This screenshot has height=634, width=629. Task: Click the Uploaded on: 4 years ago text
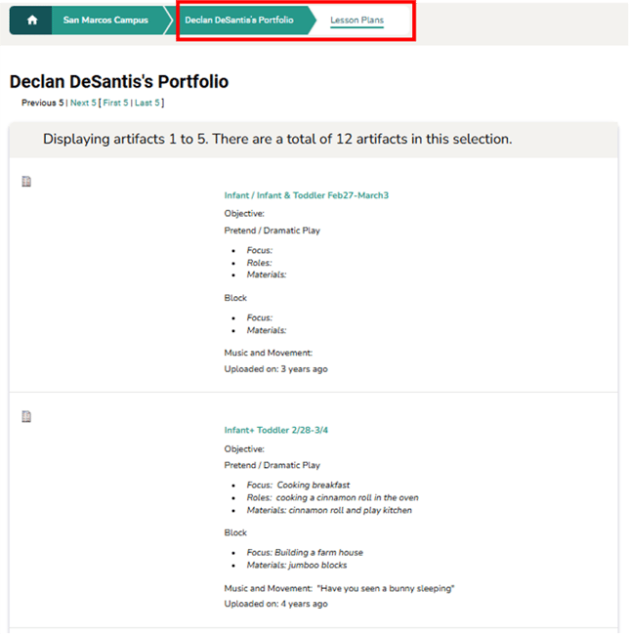tap(275, 604)
